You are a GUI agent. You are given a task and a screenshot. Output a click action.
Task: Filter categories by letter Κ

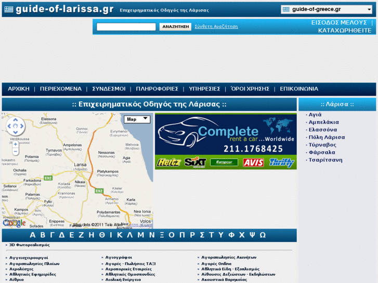click(120, 235)
